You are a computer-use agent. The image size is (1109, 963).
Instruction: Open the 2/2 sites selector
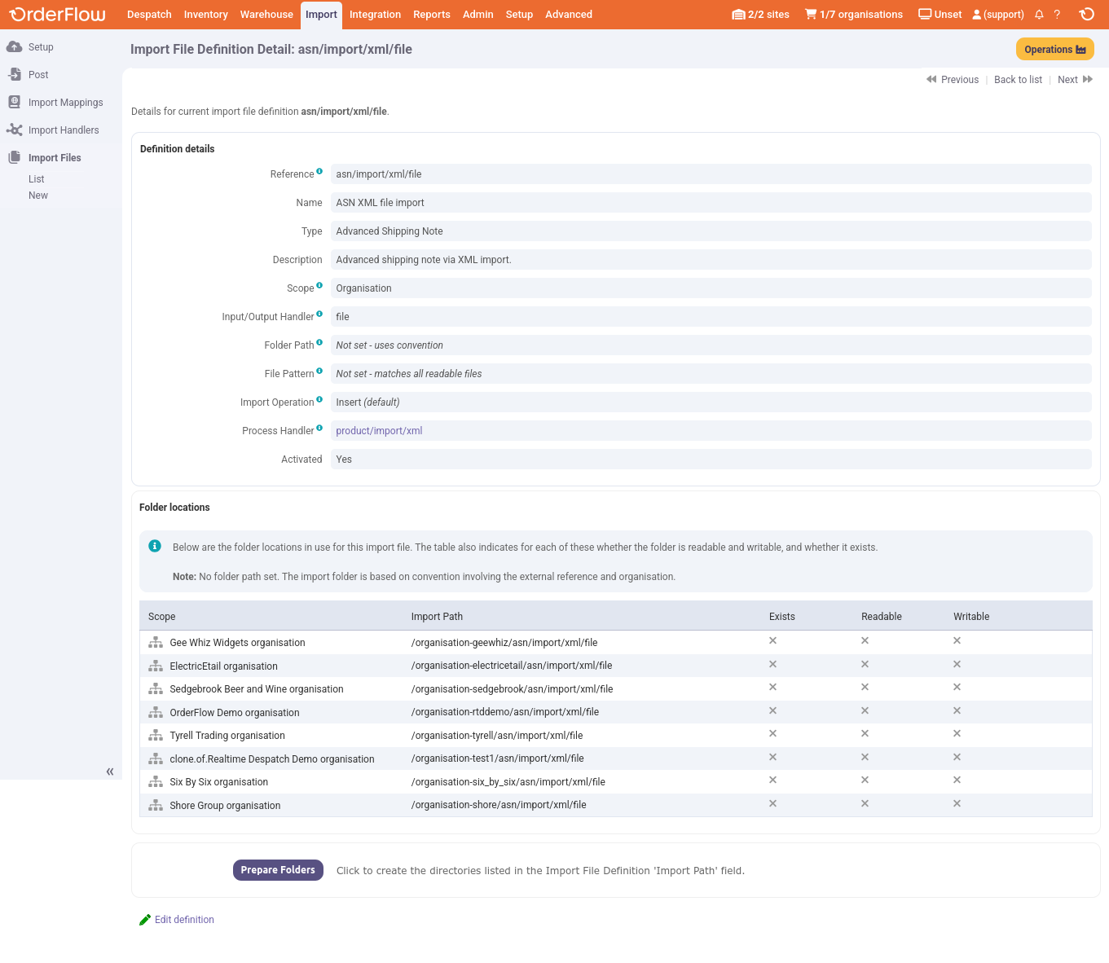760,15
